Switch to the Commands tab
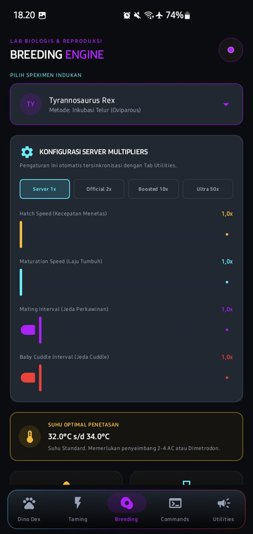The image size is (253, 534). pos(175,510)
